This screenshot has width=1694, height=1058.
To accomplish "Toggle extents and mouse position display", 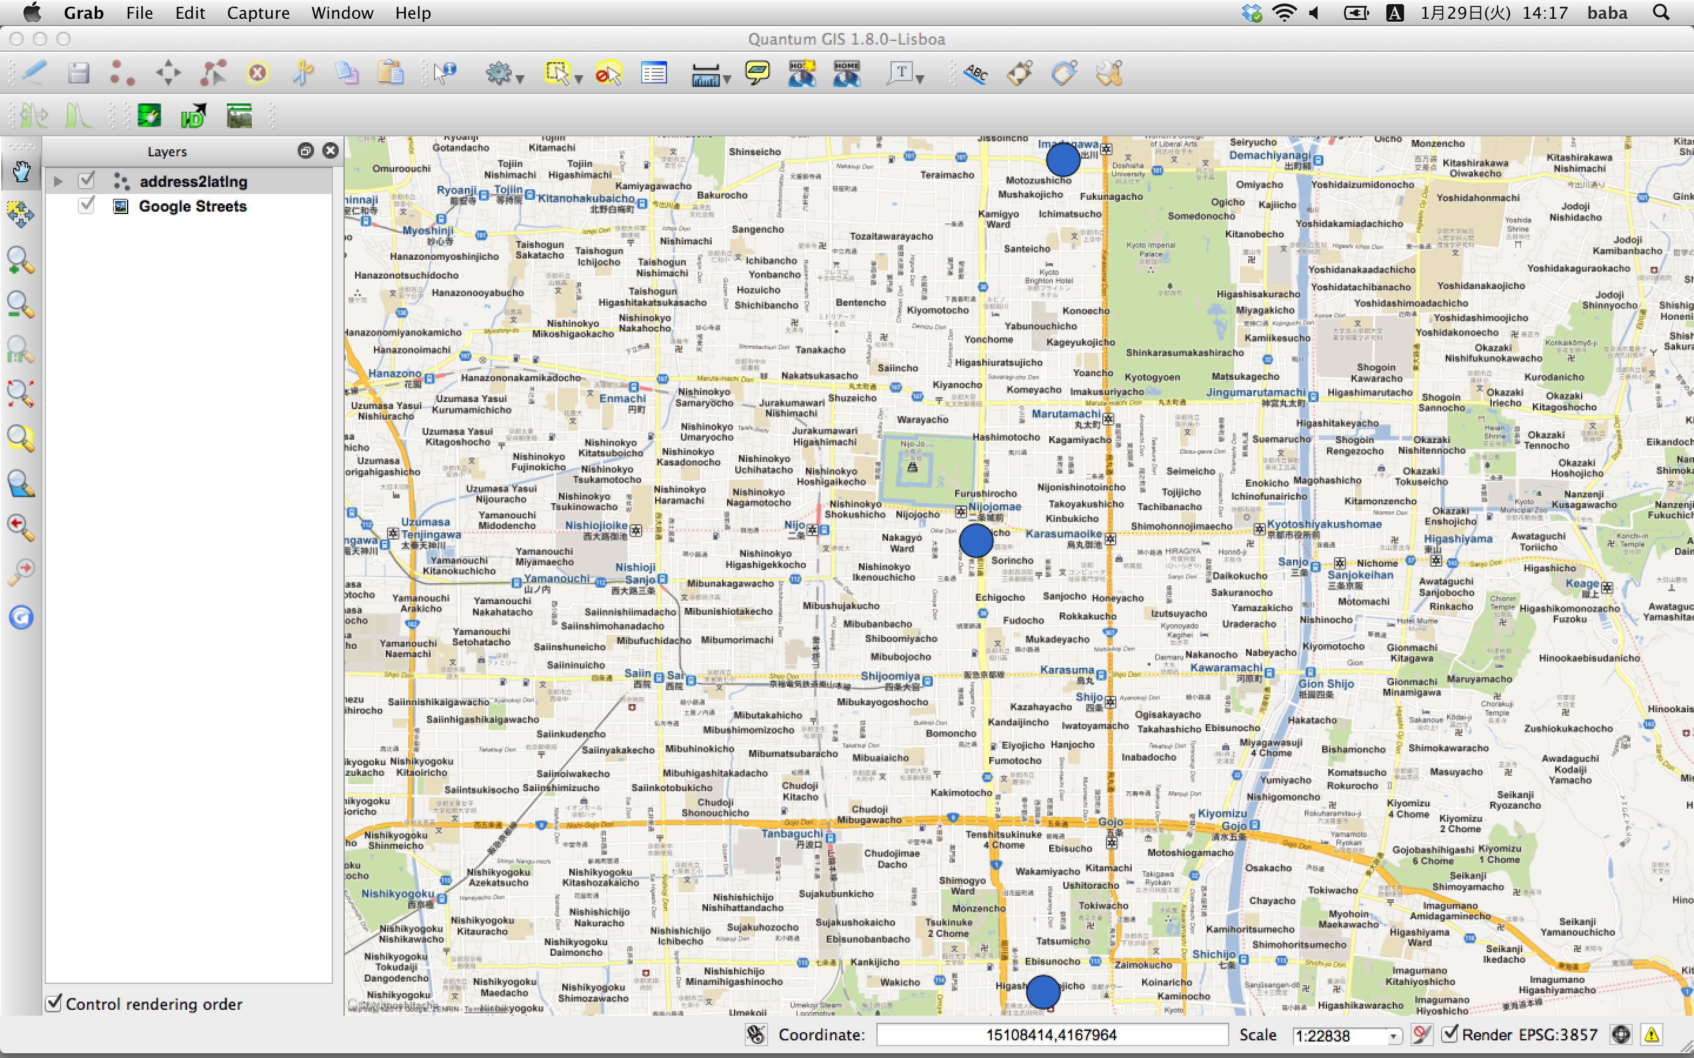I will click(x=756, y=1034).
